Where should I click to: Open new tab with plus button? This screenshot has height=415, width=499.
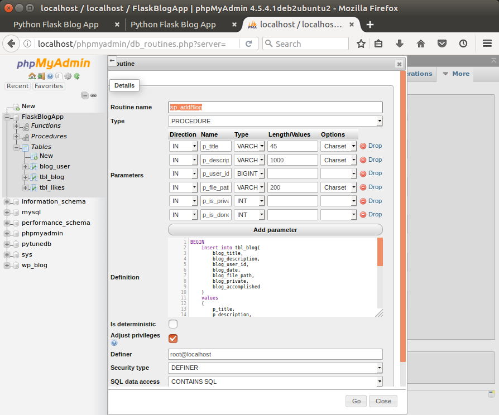pyautogui.click(x=370, y=25)
